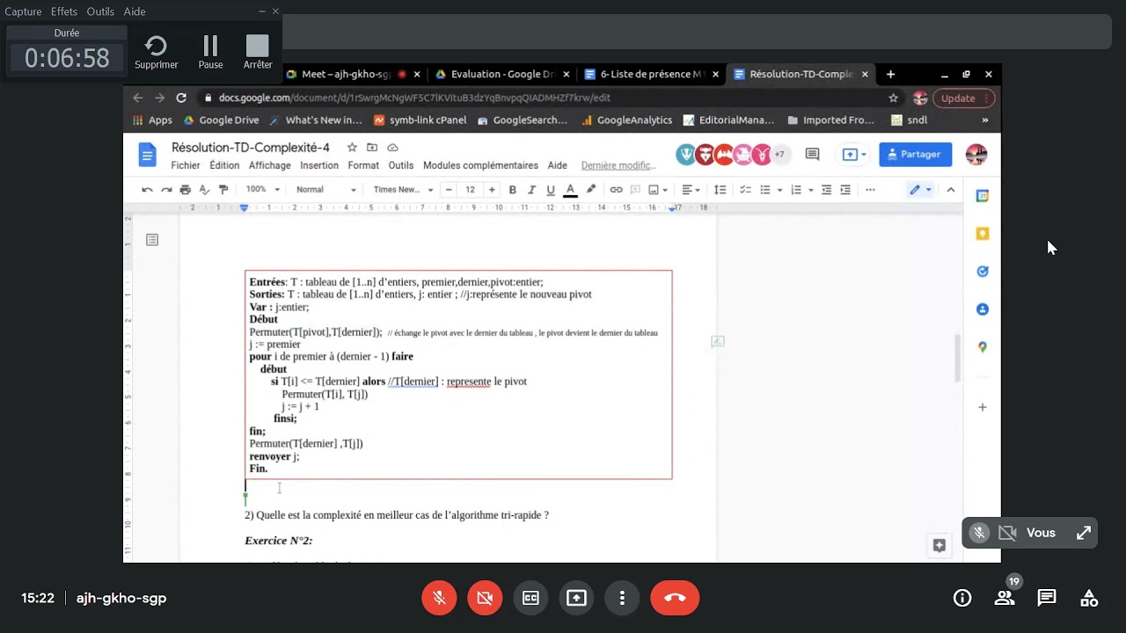The image size is (1126, 633).
Task: Click the Redo icon in Docs toolbar
Action: tap(166, 190)
